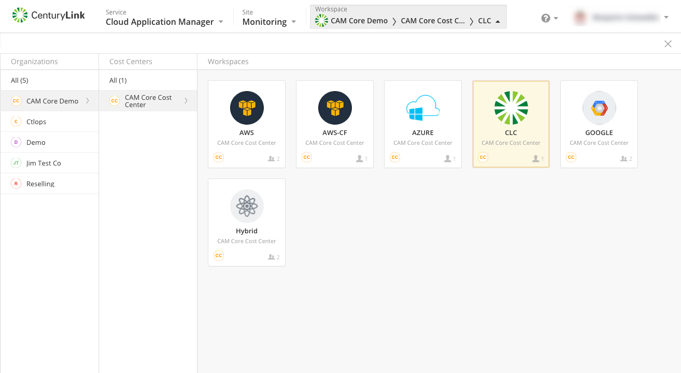Select the CLC workspace logo
681x373 pixels.
(511, 108)
